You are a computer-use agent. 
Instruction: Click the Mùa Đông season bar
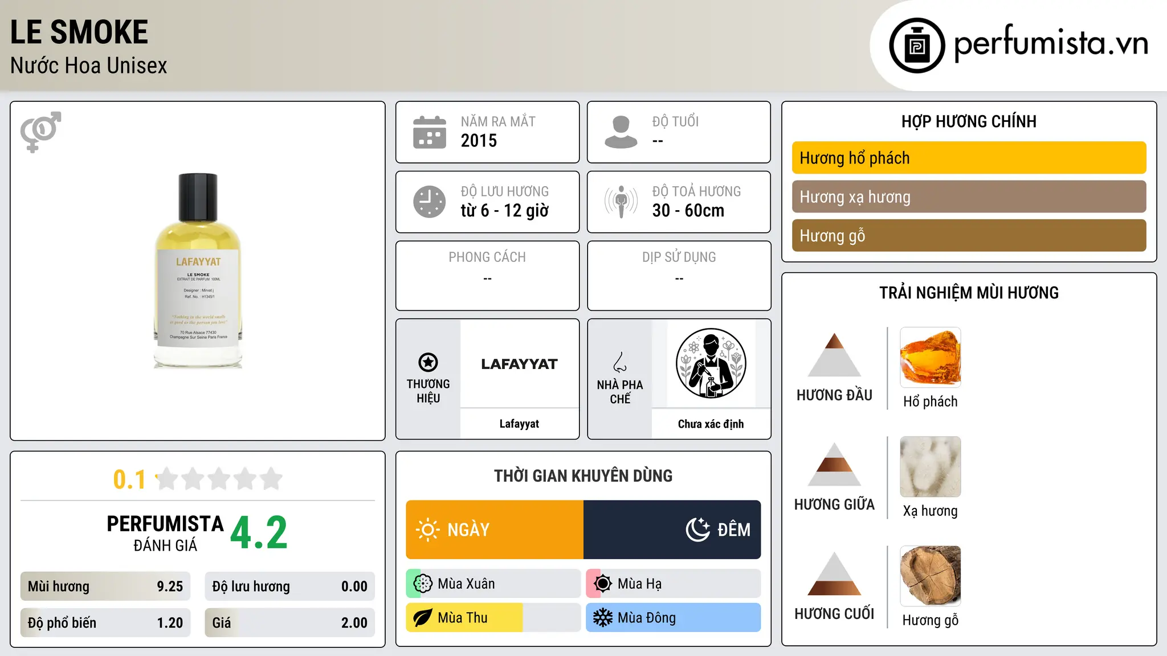point(674,618)
